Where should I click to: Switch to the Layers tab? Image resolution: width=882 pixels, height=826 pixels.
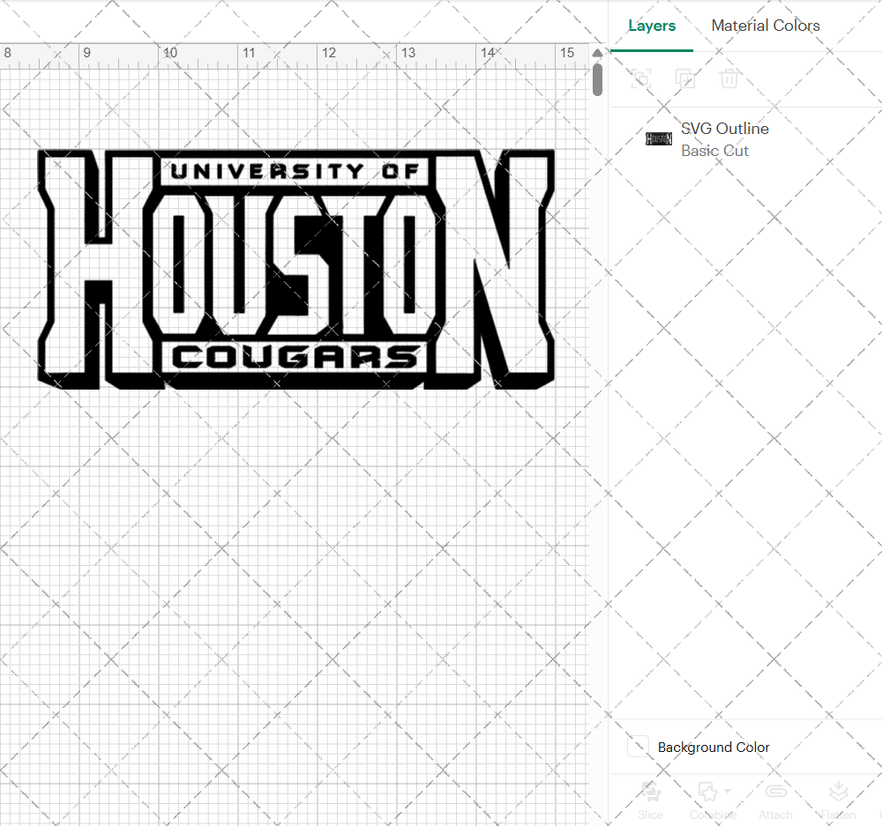coord(652,26)
